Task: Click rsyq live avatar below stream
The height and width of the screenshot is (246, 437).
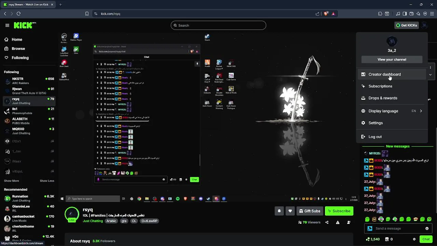Action: click(x=72, y=215)
